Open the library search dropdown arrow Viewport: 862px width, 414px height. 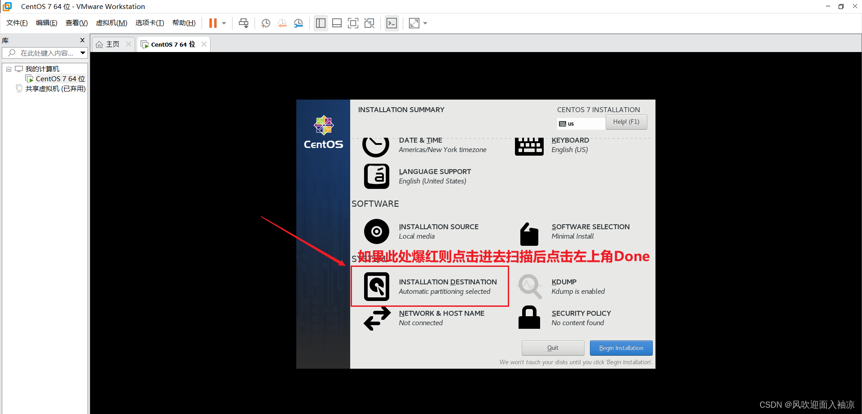pos(83,53)
